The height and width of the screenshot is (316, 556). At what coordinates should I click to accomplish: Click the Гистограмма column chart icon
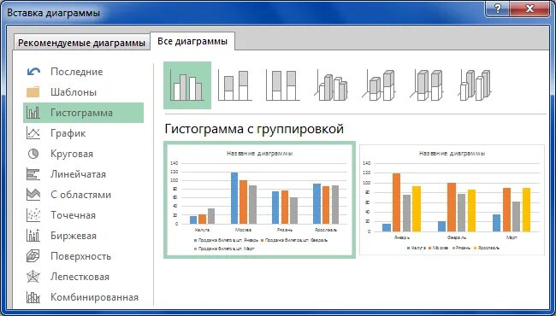click(x=33, y=113)
